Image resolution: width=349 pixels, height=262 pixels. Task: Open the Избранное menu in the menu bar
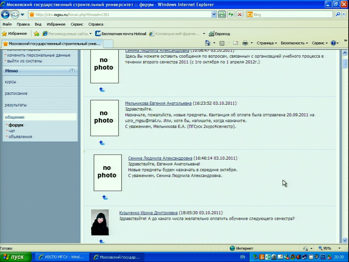click(x=56, y=24)
